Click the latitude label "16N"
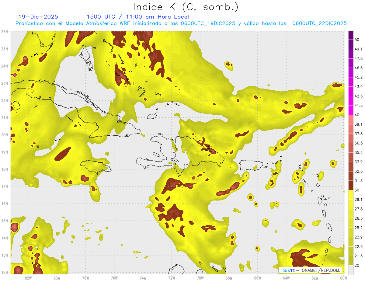Image resolution: width=365 pixels, height=282 pixels. pos(5,204)
